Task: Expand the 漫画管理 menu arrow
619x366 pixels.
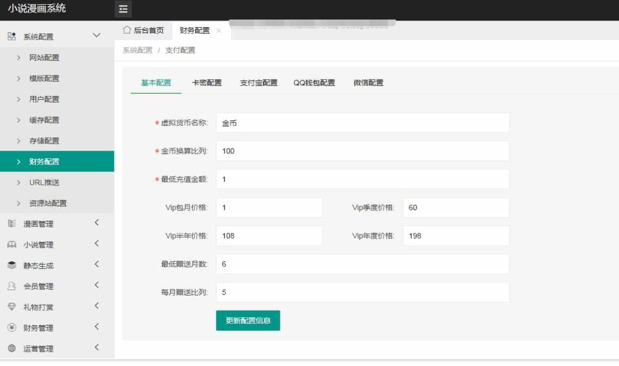Action: (97, 223)
